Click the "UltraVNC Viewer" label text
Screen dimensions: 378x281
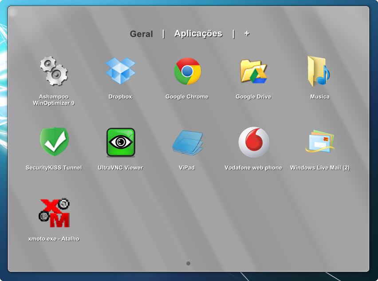[120, 168]
